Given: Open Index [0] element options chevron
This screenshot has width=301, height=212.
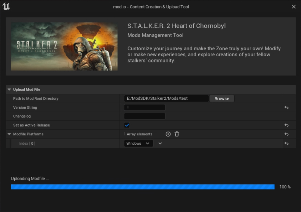Looking at the screenshot, I should [160, 144].
